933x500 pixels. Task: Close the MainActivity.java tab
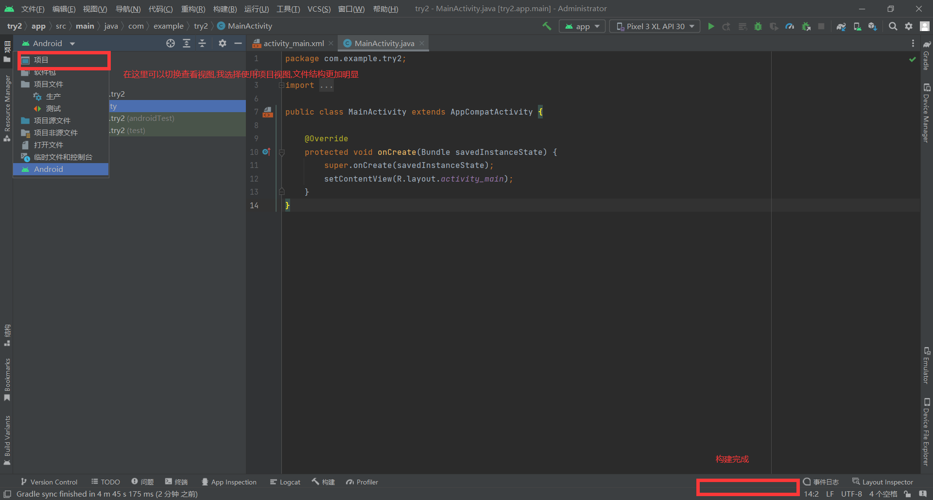pos(422,43)
